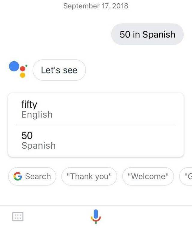Click the yellow dot of Assistant logo
This screenshot has width=192, height=228.
(22, 75)
